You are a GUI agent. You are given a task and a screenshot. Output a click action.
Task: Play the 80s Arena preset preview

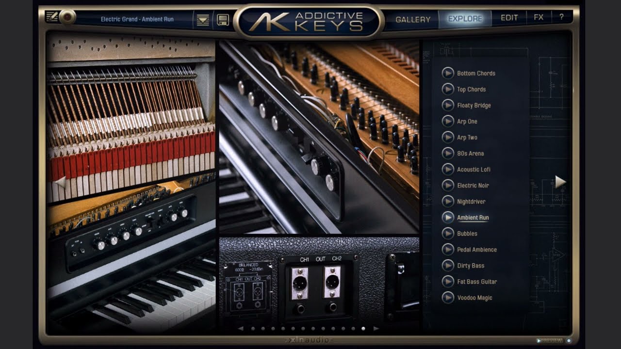[x=448, y=153]
